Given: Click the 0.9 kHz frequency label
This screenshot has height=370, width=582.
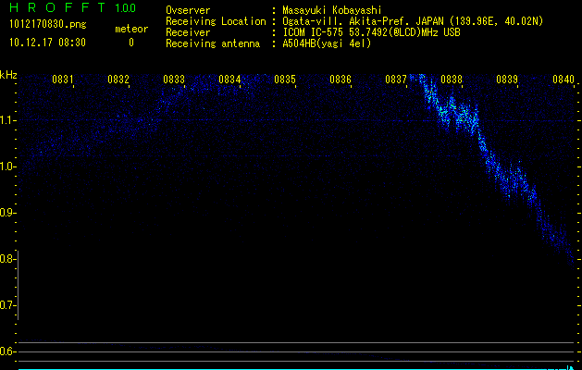Looking at the screenshot, I should tap(7, 213).
